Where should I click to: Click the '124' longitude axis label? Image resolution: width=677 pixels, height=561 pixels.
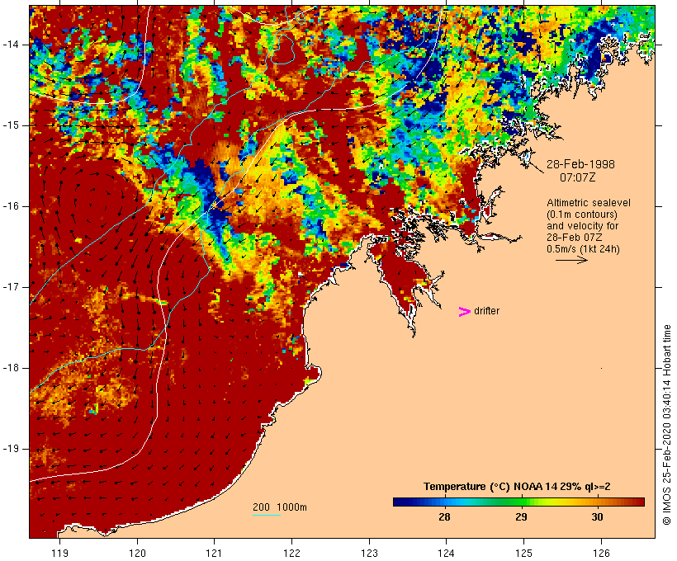pyautogui.click(x=446, y=554)
